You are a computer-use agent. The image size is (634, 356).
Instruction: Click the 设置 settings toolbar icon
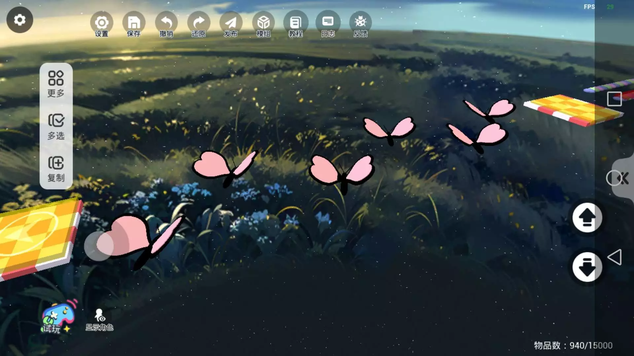pyautogui.click(x=101, y=24)
